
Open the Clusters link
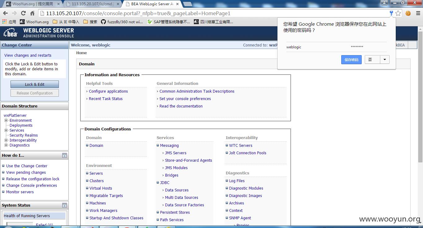(x=97, y=181)
